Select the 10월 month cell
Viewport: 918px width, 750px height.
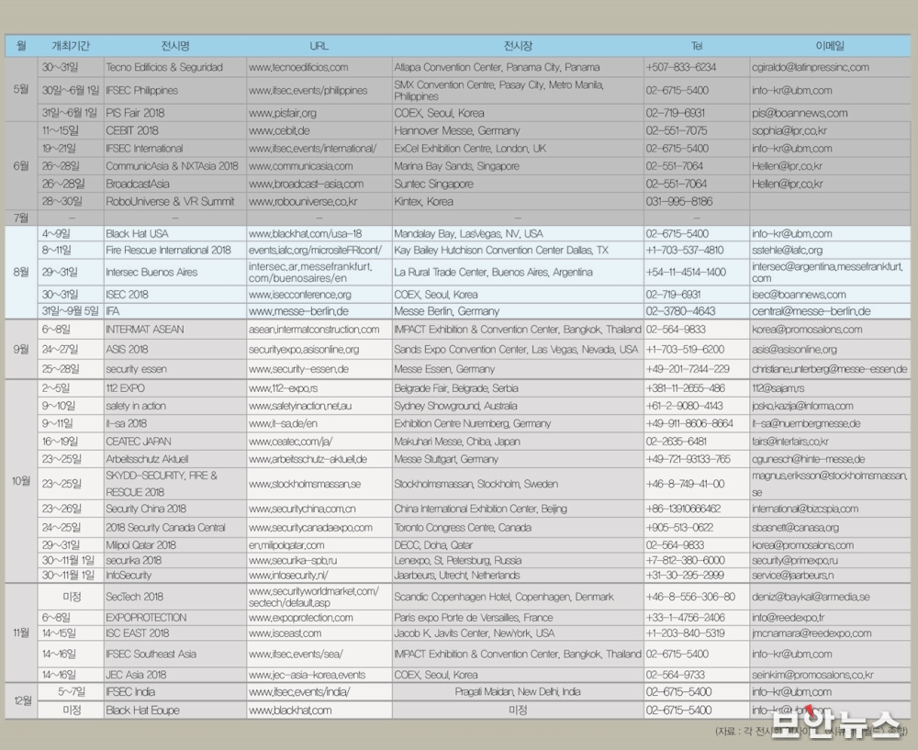pyautogui.click(x=21, y=483)
